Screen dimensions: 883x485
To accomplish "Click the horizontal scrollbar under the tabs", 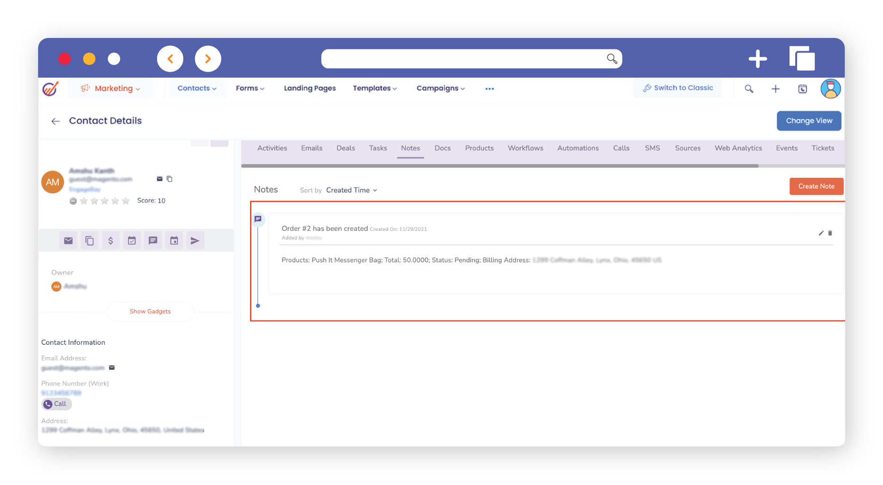I will (499, 166).
